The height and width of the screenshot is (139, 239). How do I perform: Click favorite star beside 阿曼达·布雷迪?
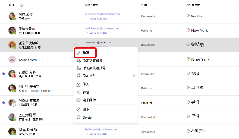click(x=4, y=103)
